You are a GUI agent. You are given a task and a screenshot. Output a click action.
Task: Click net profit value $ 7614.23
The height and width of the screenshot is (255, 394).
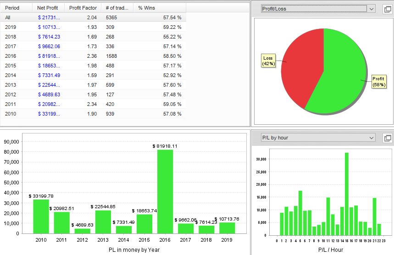pos(49,37)
